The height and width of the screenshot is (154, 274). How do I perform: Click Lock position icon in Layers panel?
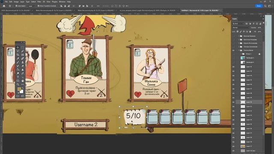(244, 32)
